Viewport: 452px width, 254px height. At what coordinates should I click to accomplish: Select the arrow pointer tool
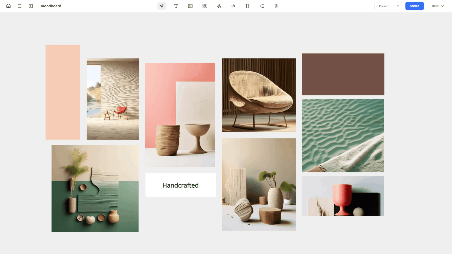162,6
